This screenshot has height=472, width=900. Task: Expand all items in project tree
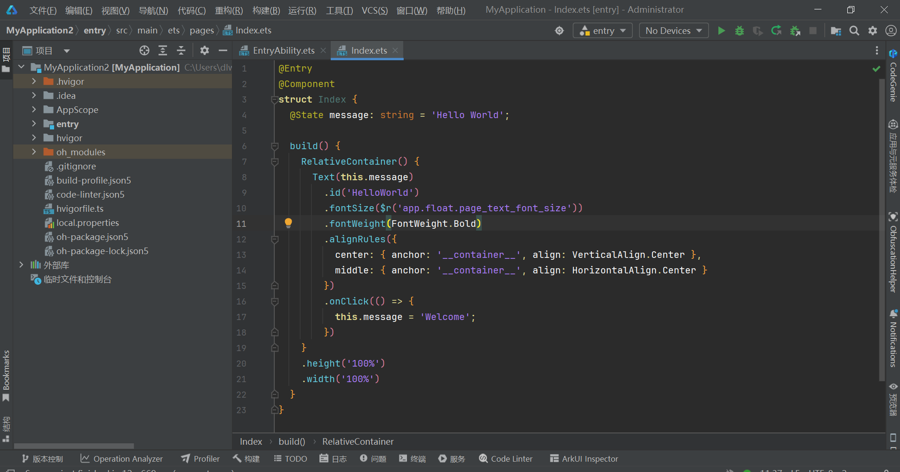[x=163, y=50]
